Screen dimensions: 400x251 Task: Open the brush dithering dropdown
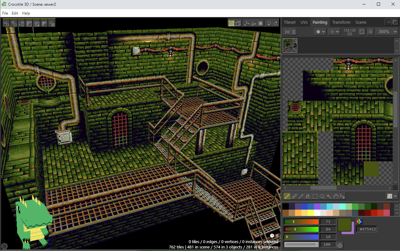point(334,32)
